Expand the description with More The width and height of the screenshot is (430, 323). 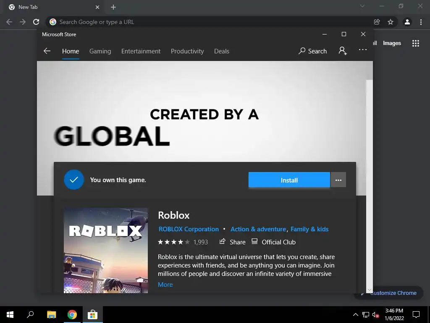coord(165,285)
